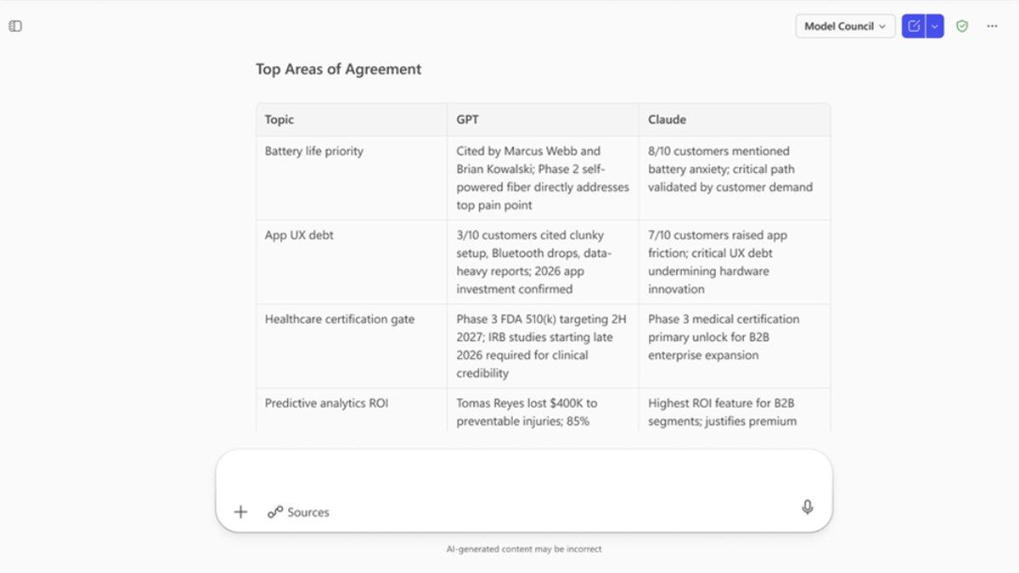Click the Top Areas of Agreement heading
Viewport: 1019px width, 573px height.
point(337,69)
